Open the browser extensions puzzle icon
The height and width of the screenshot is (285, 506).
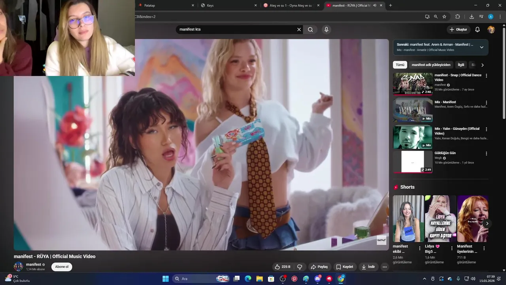point(458,17)
